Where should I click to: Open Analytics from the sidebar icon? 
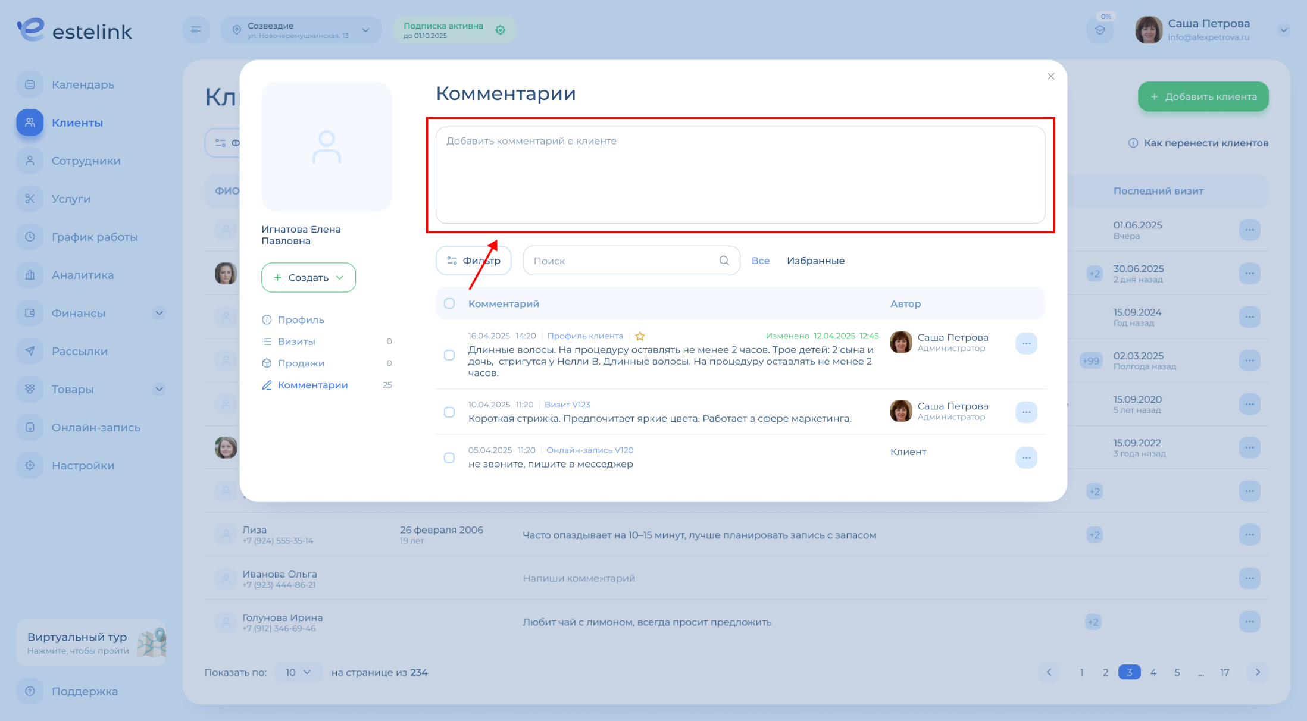pyautogui.click(x=30, y=275)
